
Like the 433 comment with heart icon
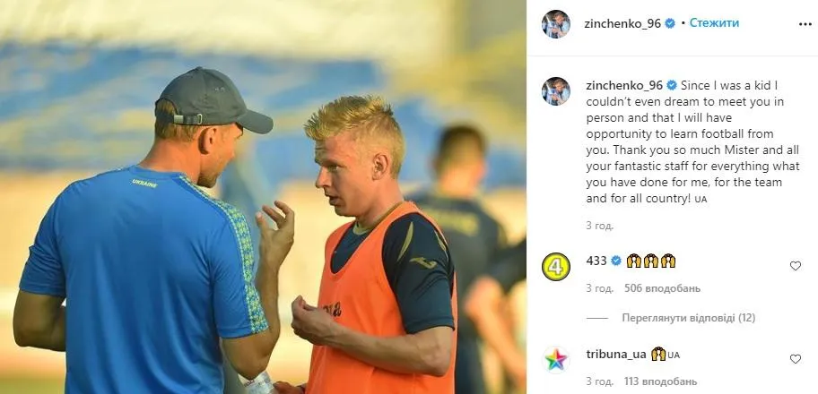tap(795, 266)
